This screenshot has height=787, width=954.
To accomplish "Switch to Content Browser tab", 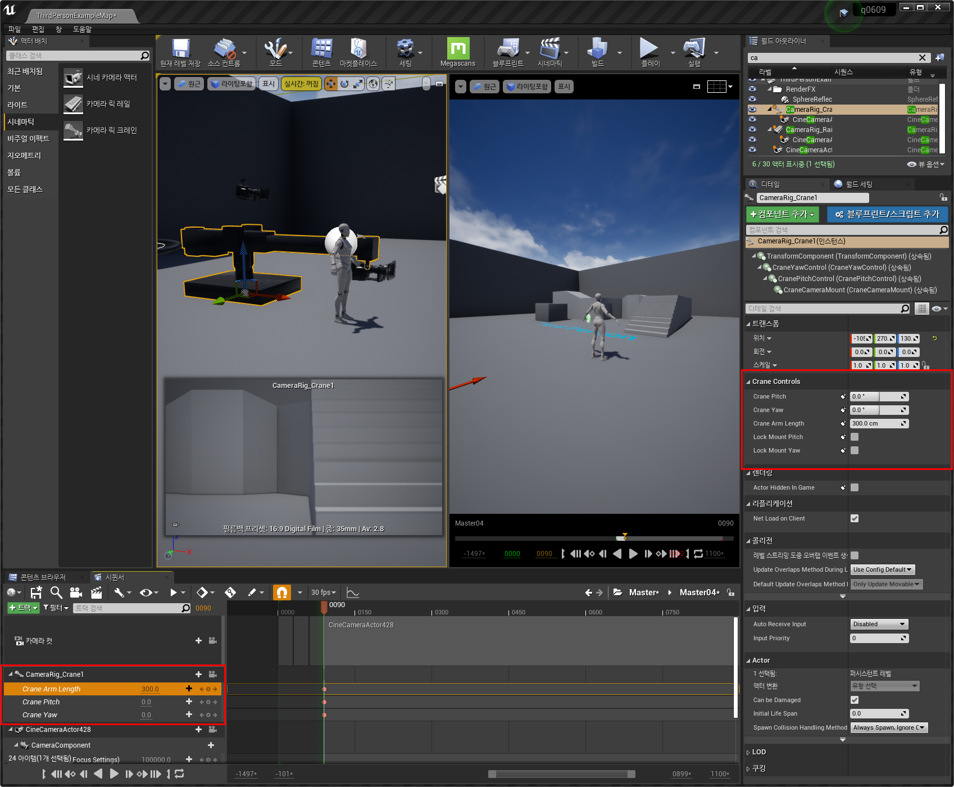I will 43,577.
